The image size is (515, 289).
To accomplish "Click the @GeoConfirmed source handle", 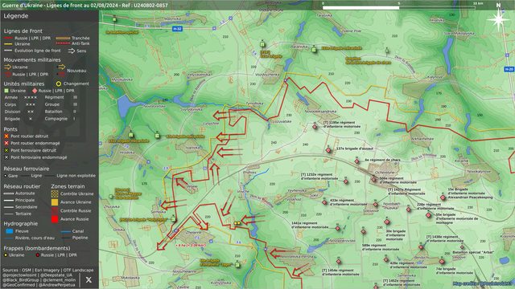I will tap(19, 285).
